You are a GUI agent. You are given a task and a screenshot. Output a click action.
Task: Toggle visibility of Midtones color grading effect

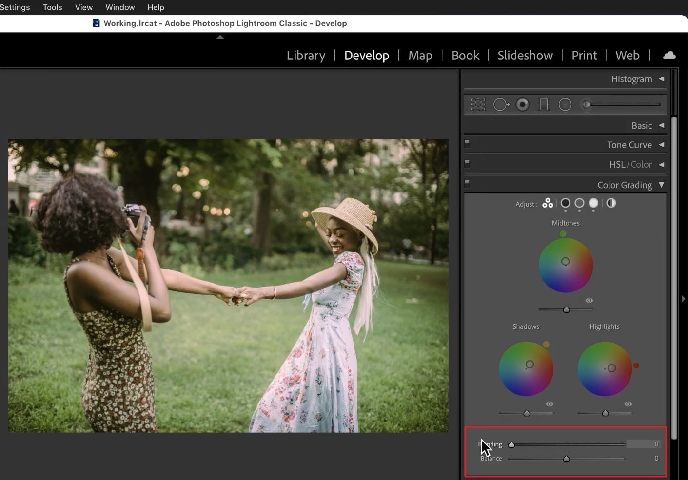tap(589, 300)
